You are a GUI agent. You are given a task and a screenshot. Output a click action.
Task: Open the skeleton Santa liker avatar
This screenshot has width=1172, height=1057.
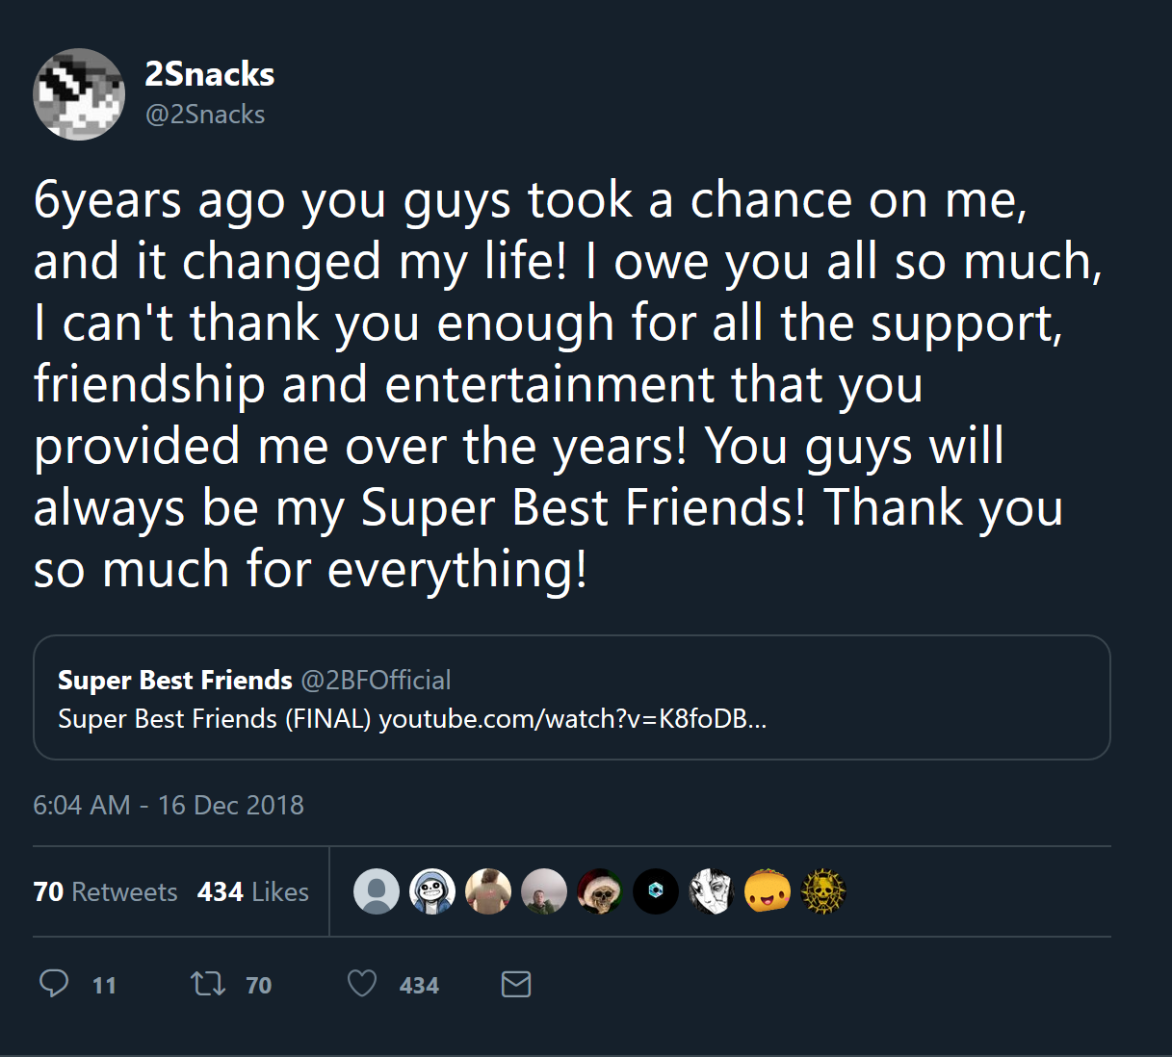(x=600, y=891)
